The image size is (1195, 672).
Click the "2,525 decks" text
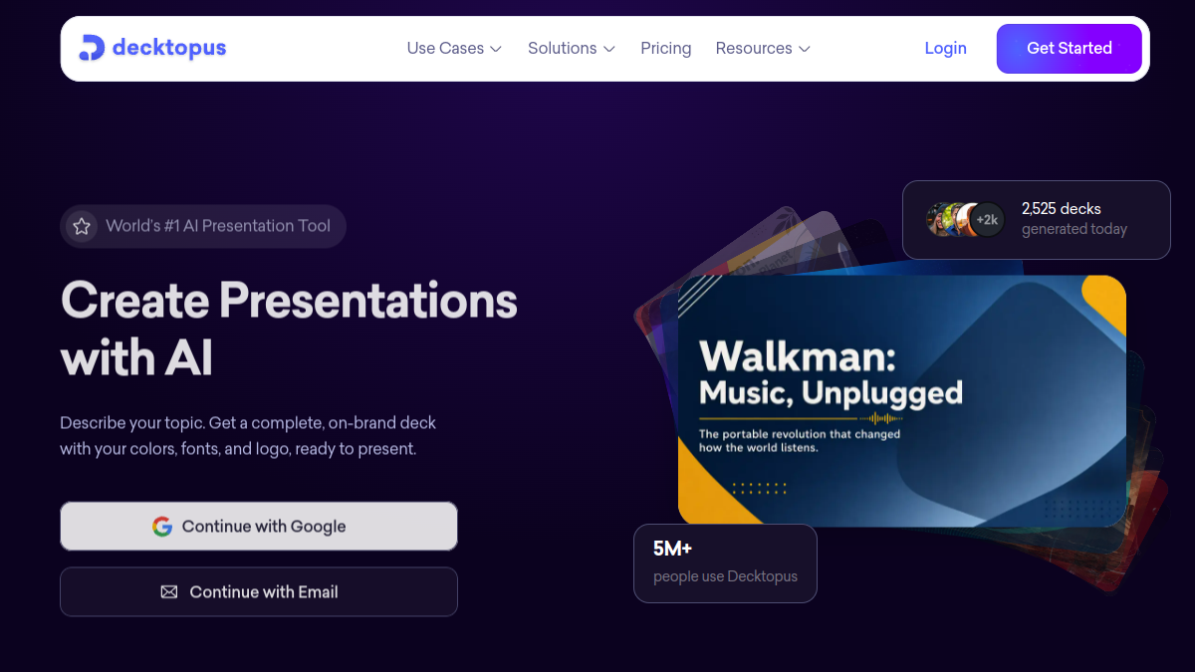tap(1062, 209)
